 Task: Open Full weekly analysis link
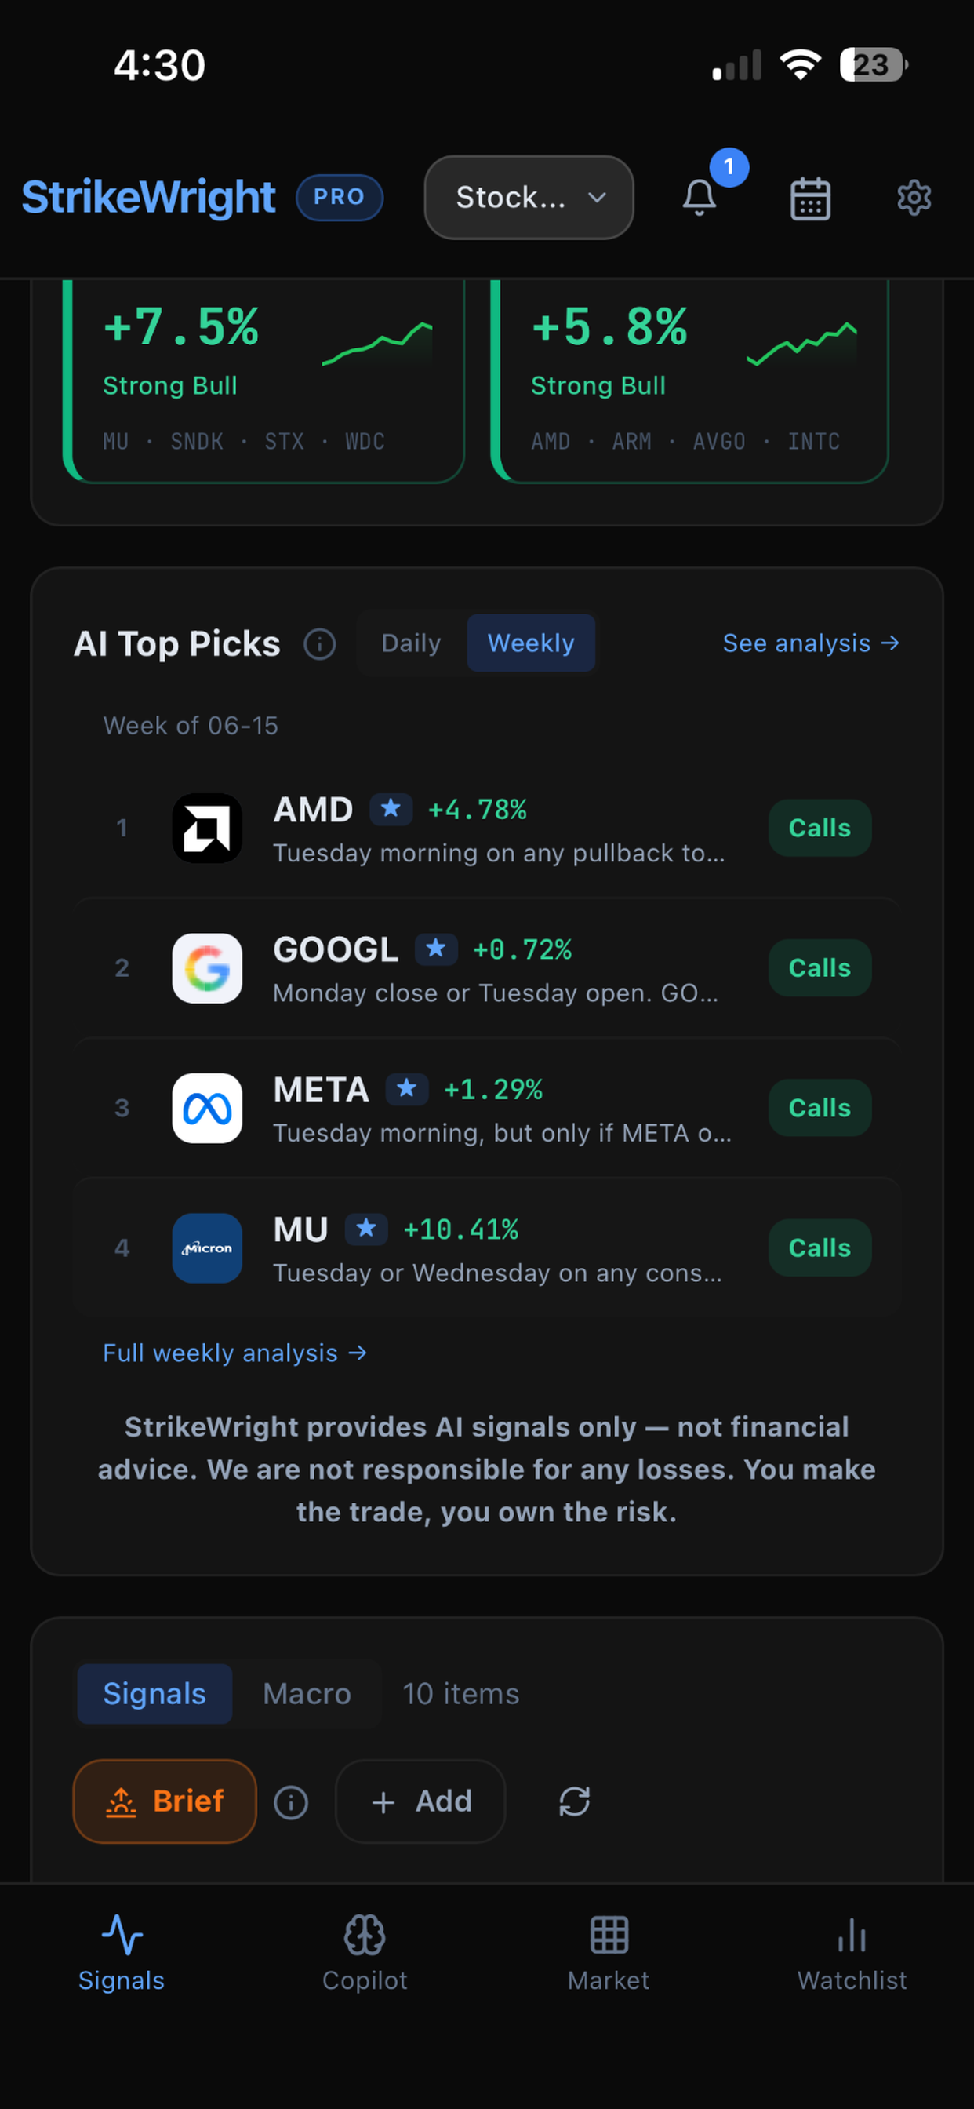pyautogui.click(x=235, y=1353)
